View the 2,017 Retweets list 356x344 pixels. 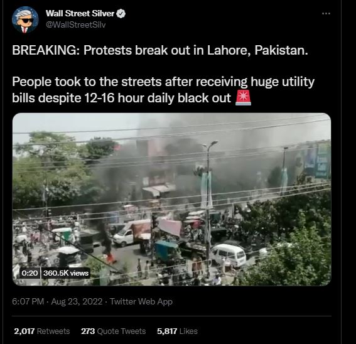tap(42, 331)
